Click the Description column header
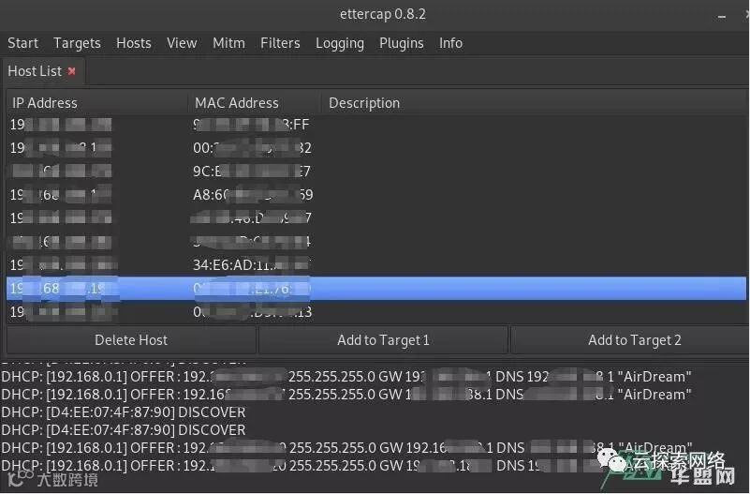Screen dimensions: 750x494 534,103
